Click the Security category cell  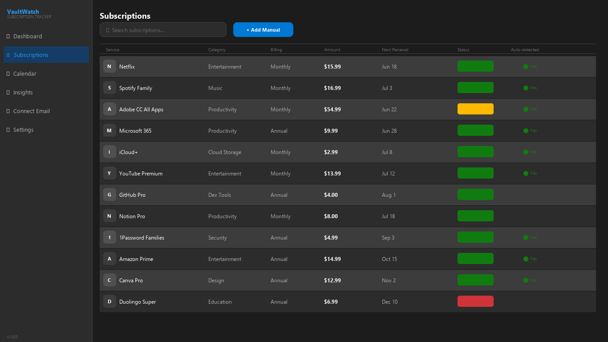coord(218,238)
